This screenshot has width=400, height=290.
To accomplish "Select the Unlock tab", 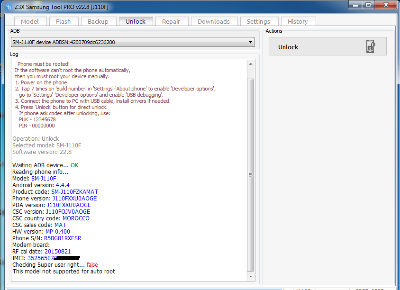I will (136, 21).
